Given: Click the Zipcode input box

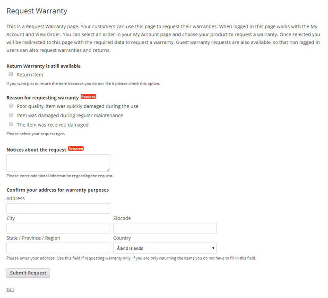Looking at the screenshot, I should pos(165,228).
